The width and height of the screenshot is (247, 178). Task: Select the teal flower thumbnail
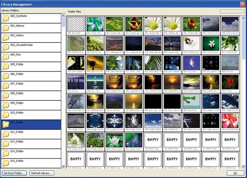tap(95, 24)
